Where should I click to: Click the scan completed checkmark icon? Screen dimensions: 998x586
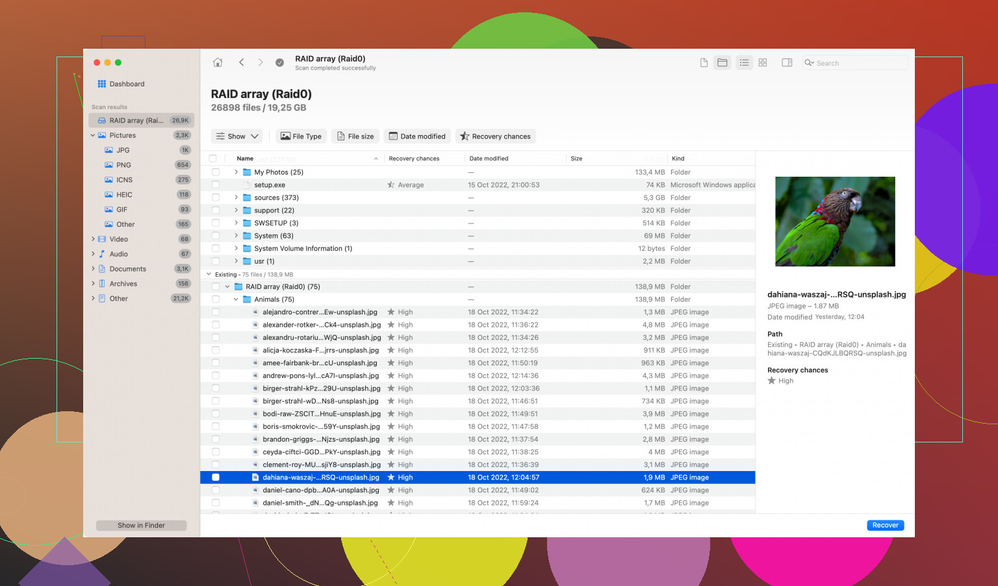click(279, 62)
